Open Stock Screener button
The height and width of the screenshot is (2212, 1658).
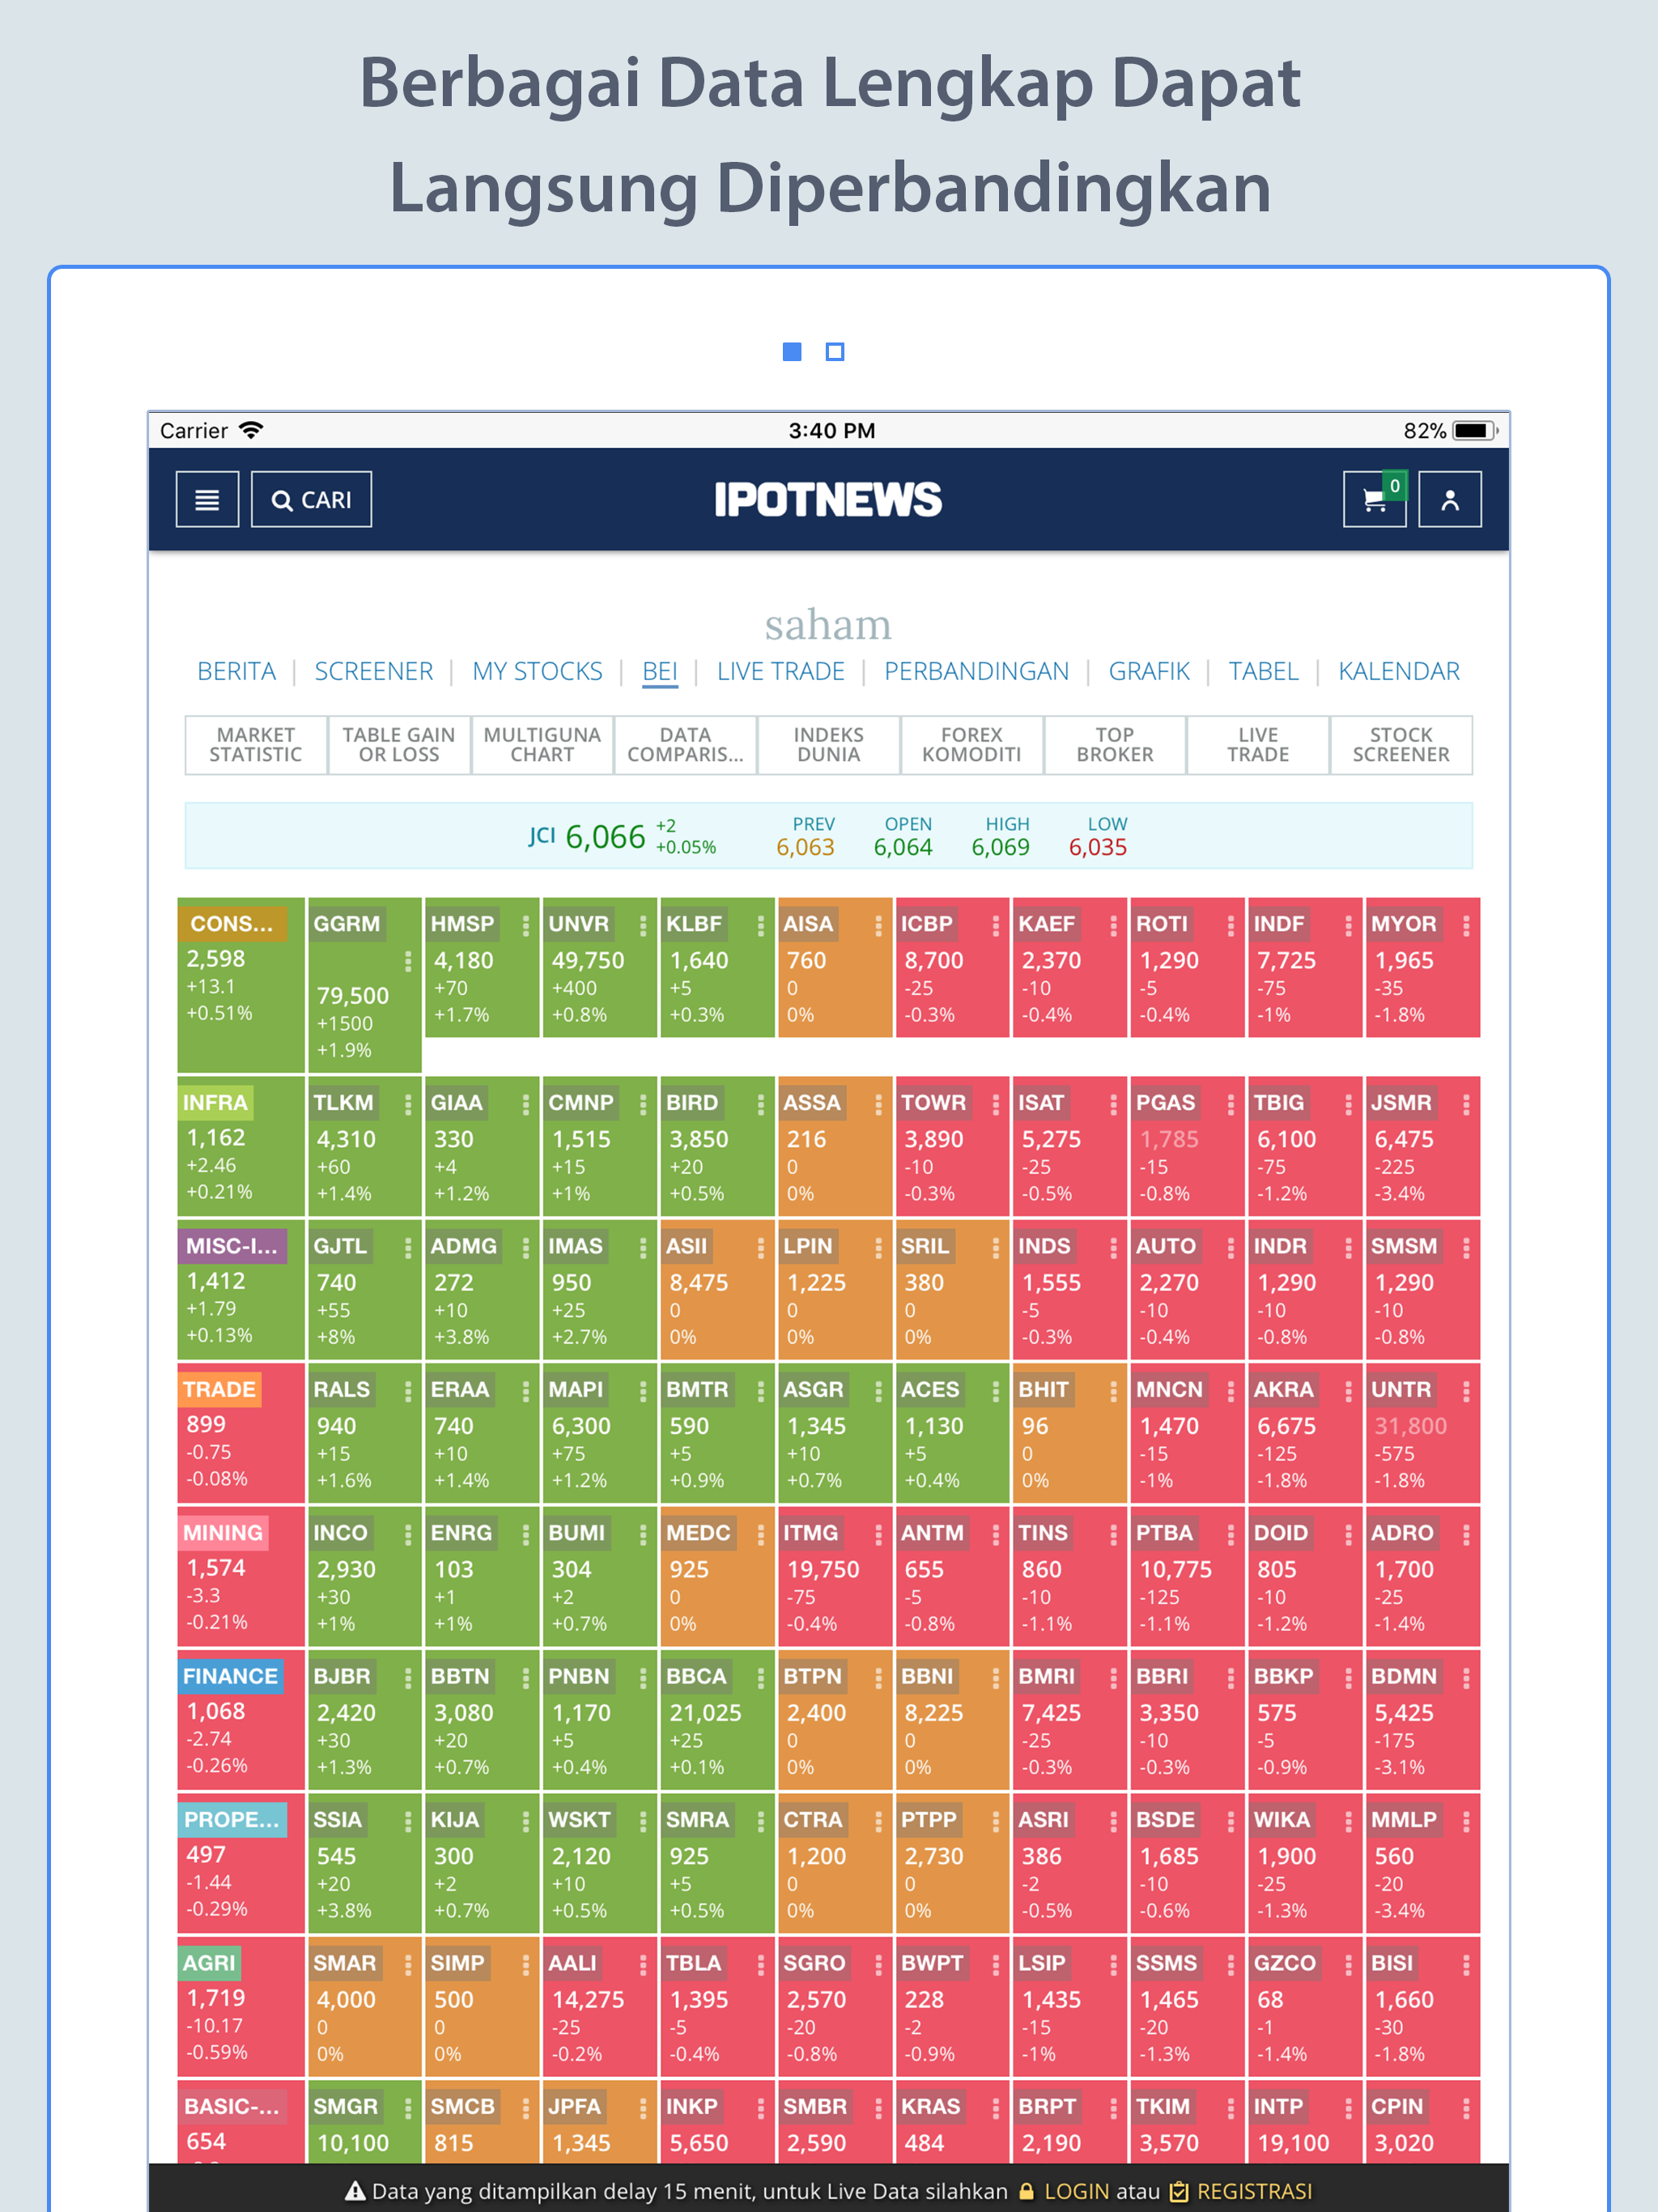(1401, 745)
